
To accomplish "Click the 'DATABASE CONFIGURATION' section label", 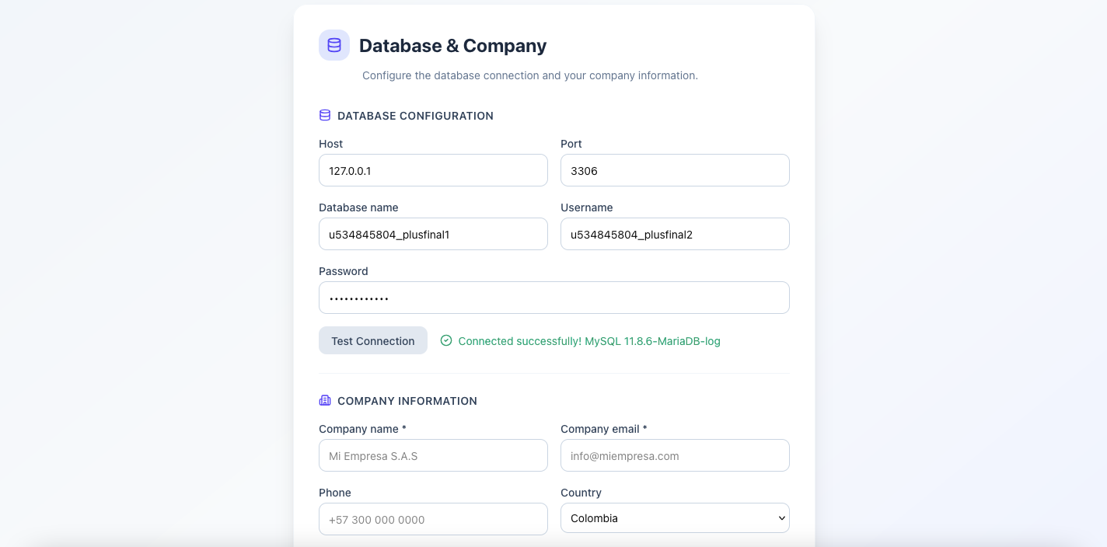I will [415, 116].
